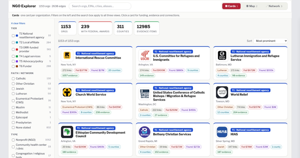Click the 272 links chip
300x158 pixels.
tap(67, 70)
